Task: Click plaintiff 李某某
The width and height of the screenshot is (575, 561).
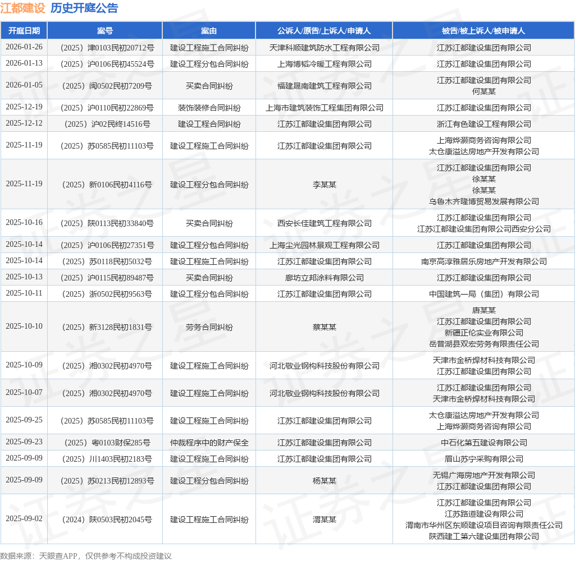Action: (x=324, y=185)
